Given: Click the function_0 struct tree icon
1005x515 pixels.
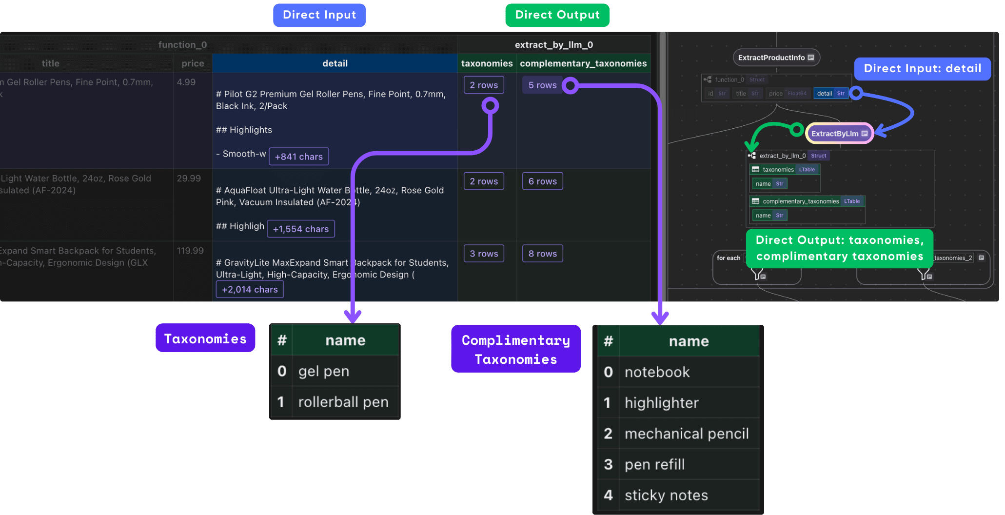Looking at the screenshot, I should [707, 79].
